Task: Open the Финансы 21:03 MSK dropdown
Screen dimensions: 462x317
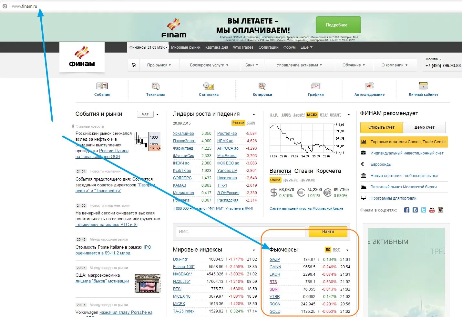Action: click(x=149, y=47)
